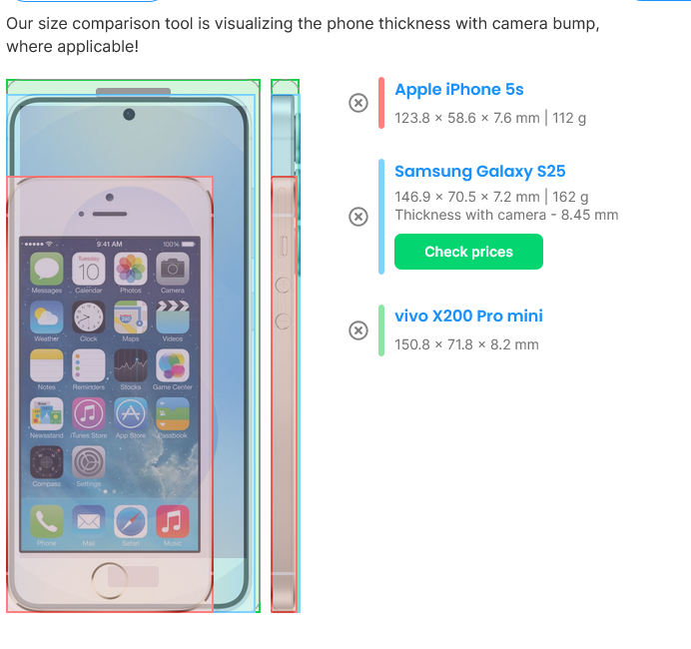Click the Camera app icon on the iPhone
This screenshot has width=691, height=649.
173,269
